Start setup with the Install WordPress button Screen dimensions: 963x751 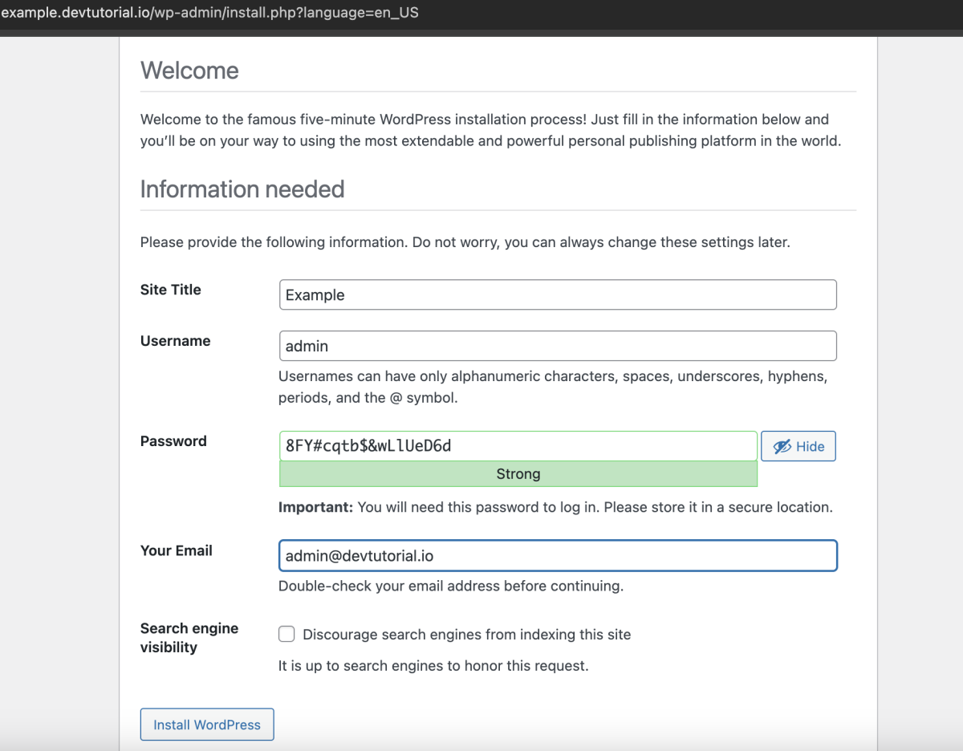(207, 725)
